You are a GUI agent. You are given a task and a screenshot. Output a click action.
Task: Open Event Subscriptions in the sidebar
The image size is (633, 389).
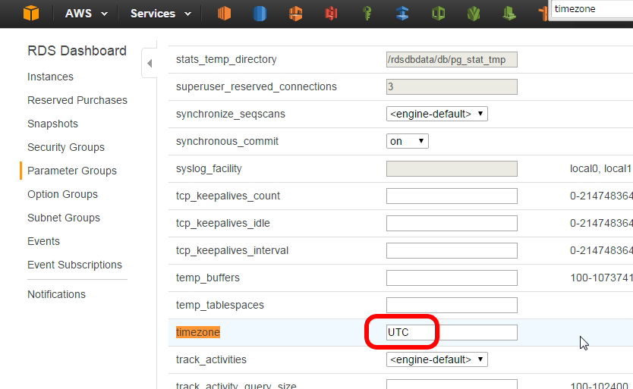pos(74,265)
